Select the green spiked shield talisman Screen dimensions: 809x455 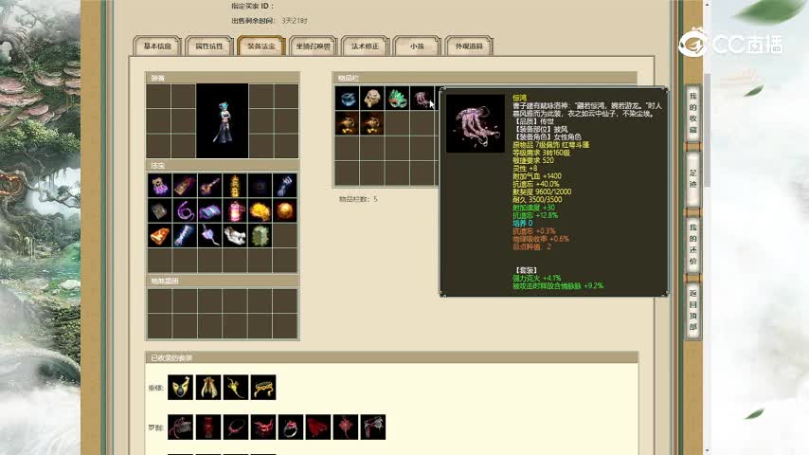point(260,235)
